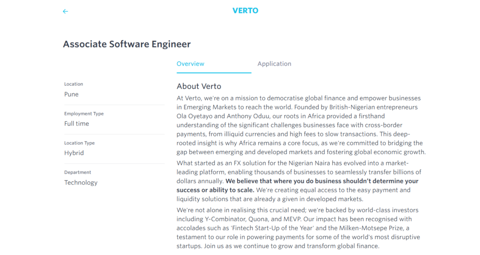Image resolution: width=480 pixels, height=255 pixels.
Task: Click the blue underline beneath the Overview tab
Action: 214,73
